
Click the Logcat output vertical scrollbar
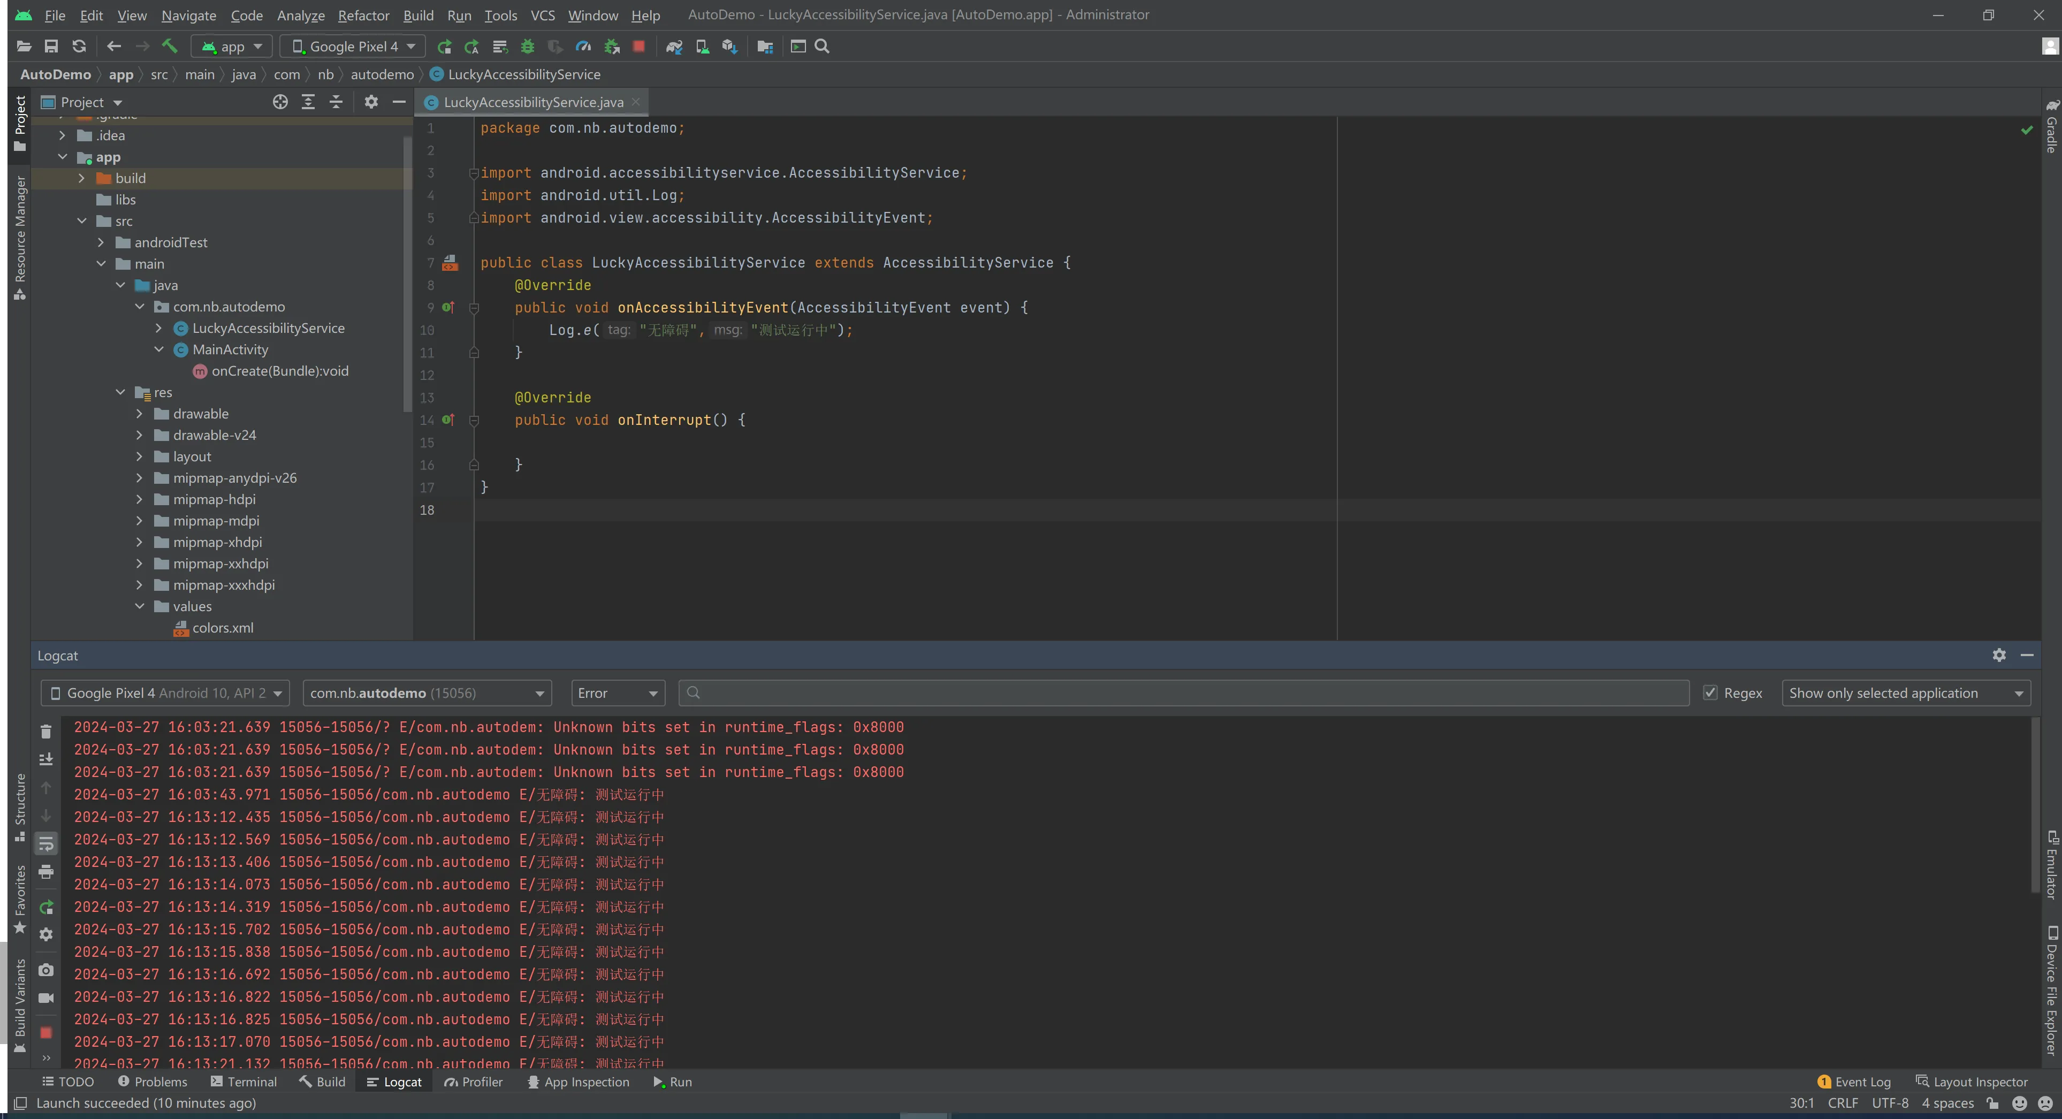[x=2036, y=805]
